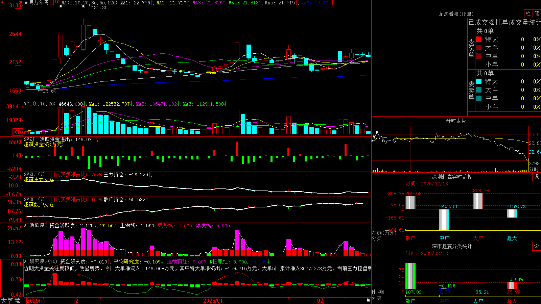Click the 大户 bar labeled 308.78

click(x=478, y=201)
